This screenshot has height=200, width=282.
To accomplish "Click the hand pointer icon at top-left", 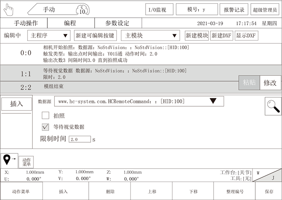I will tap(8, 9).
